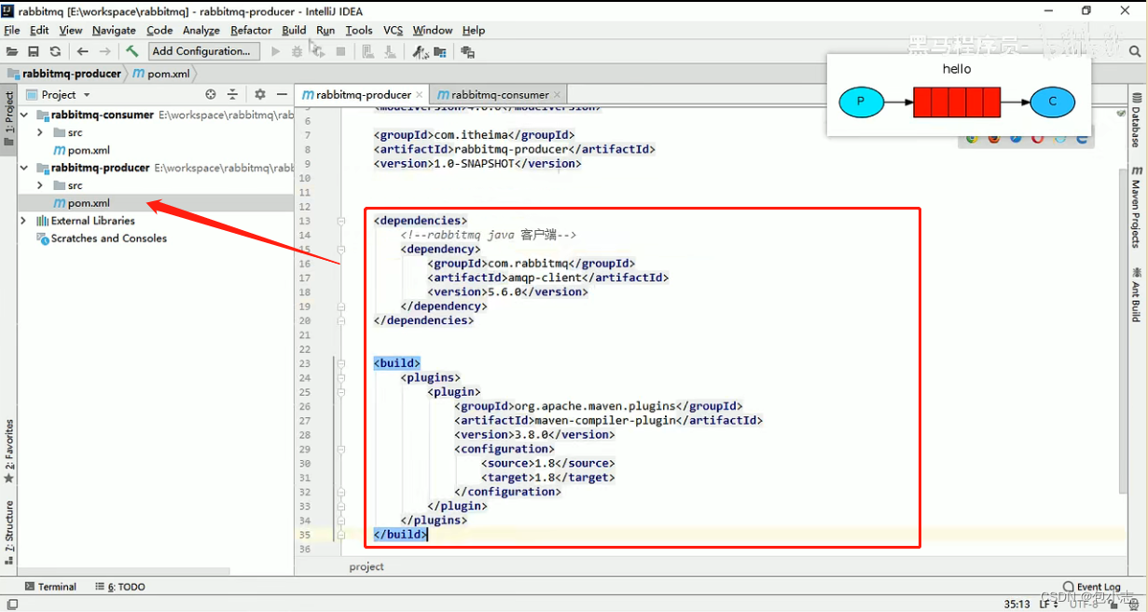1148x612 pixels.
Task: Open the Terminal tool window
Action: pyautogui.click(x=50, y=587)
